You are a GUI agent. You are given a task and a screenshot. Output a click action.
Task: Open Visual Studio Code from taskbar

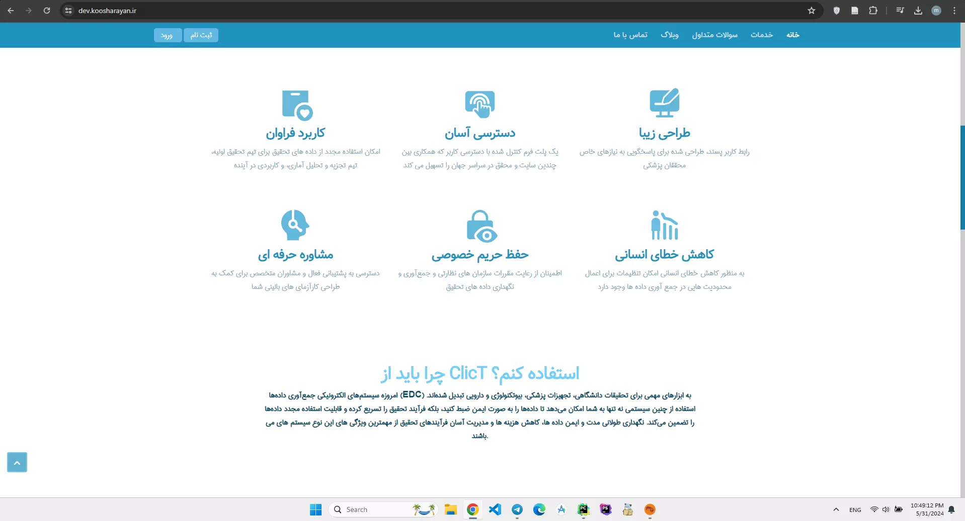tap(495, 509)
